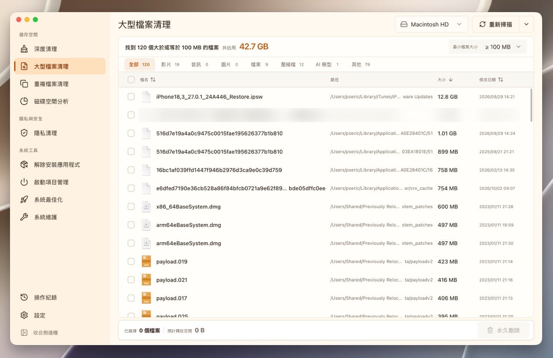Viewport: 553px width, 358px height.
Task: Check the iPhone18,3 Restore.ipsw file checkbox
Action: click(131, 97)
